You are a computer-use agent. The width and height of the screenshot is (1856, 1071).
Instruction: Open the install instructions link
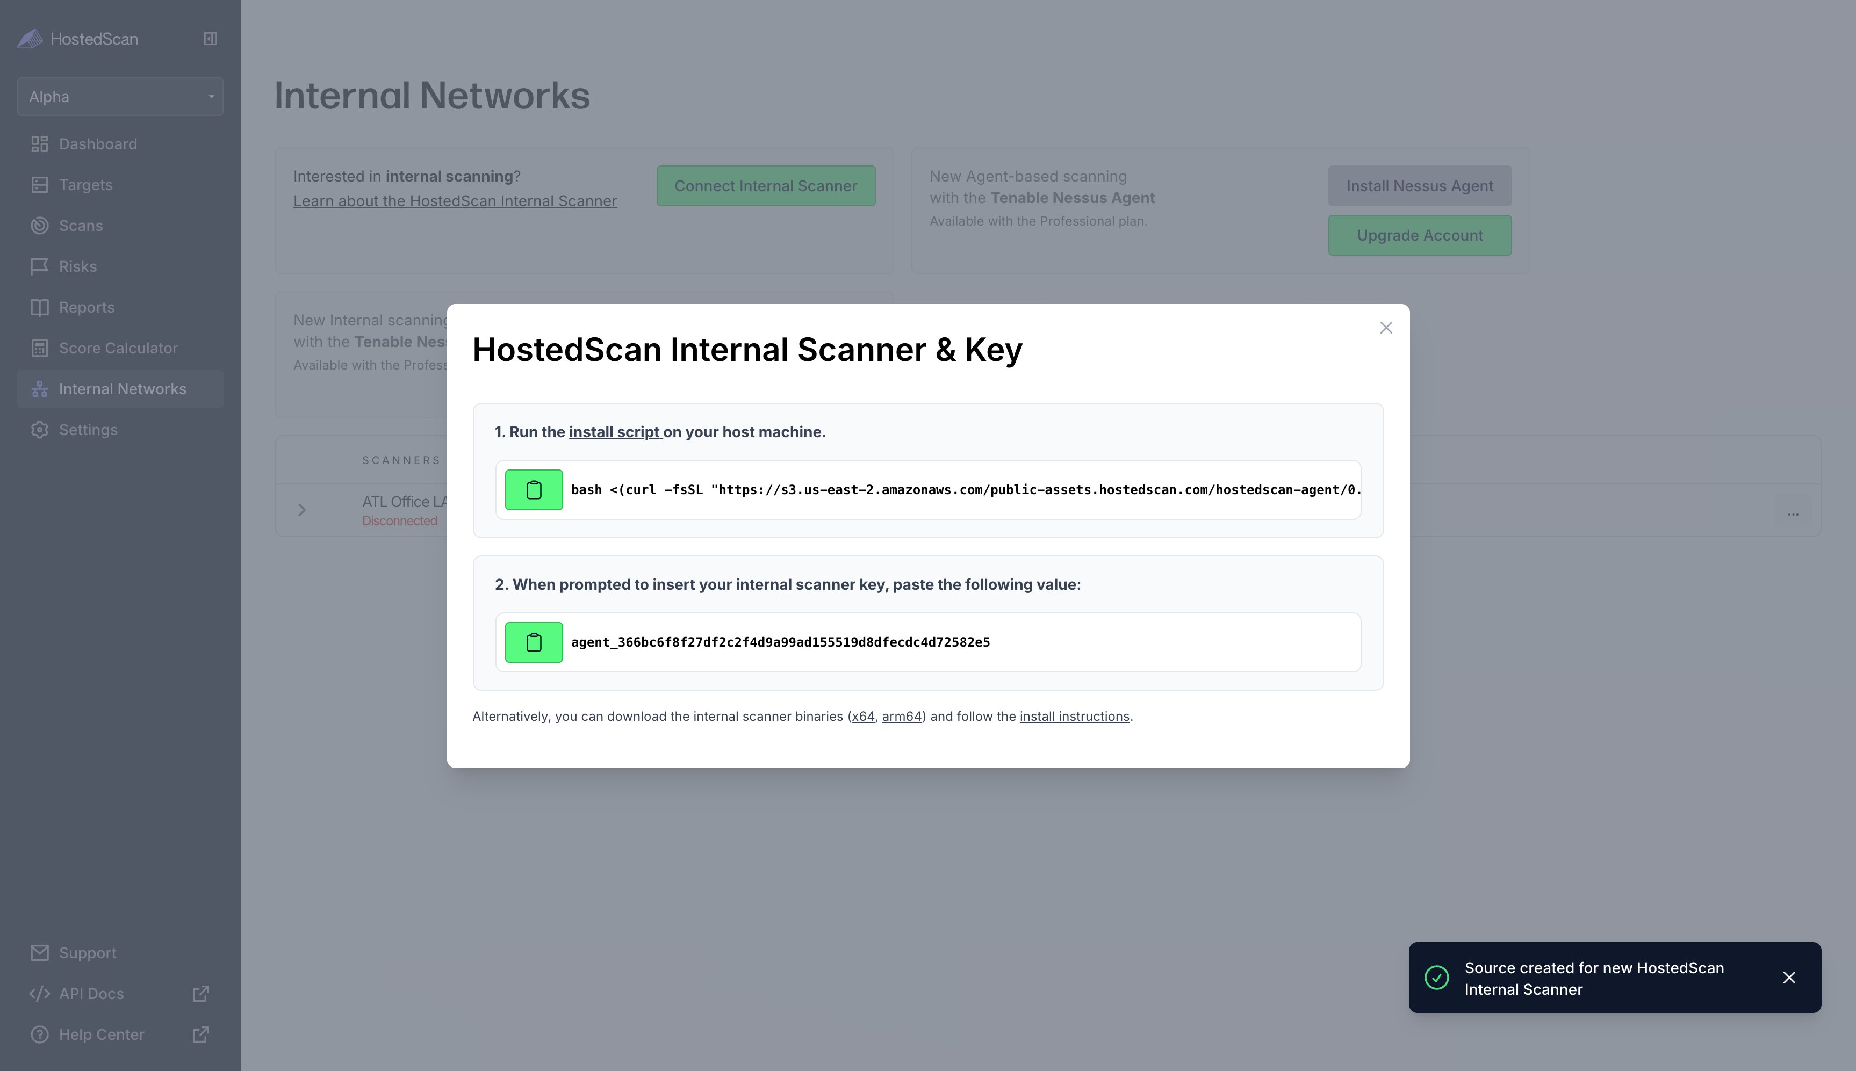1075,717
